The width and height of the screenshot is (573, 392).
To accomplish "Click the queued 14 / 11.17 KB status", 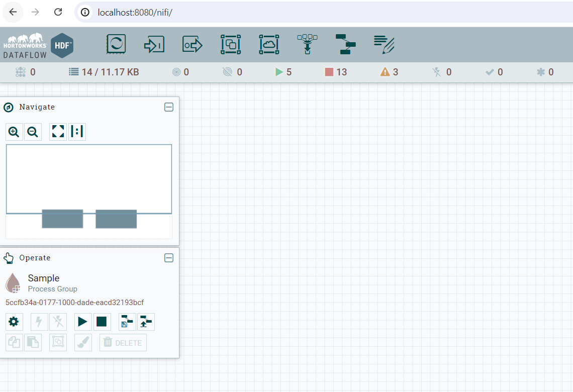I will coord(104,72).
